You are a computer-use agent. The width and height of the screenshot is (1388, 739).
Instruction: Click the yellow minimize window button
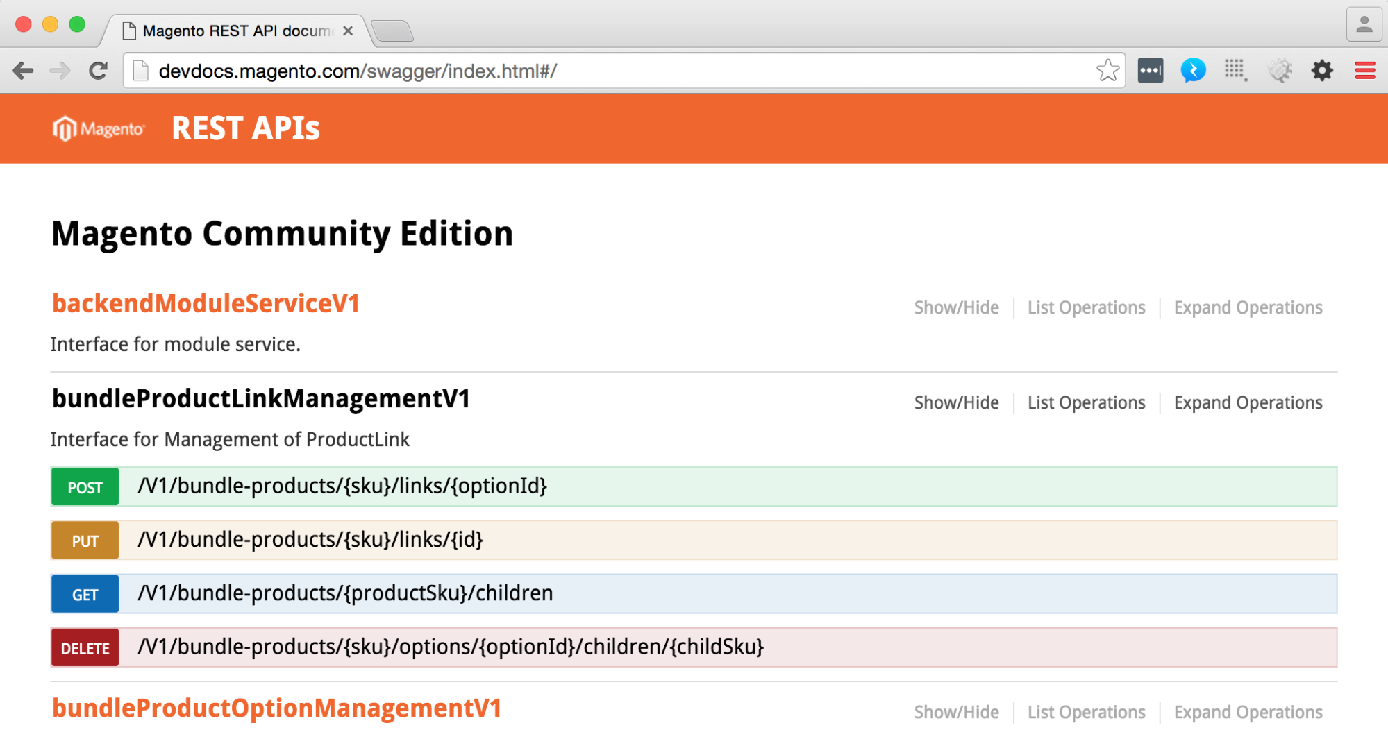coord(50,24)
